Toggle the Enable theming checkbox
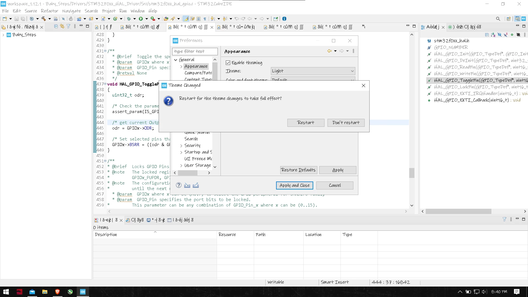Screen dimensions: 528x297 coord(228,63)
